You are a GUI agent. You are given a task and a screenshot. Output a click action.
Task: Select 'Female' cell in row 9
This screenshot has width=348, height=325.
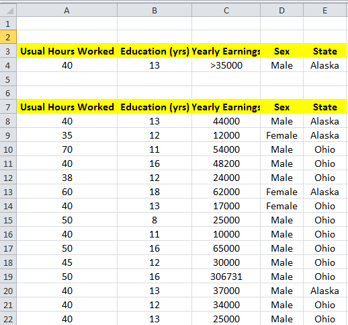(281, 135)
